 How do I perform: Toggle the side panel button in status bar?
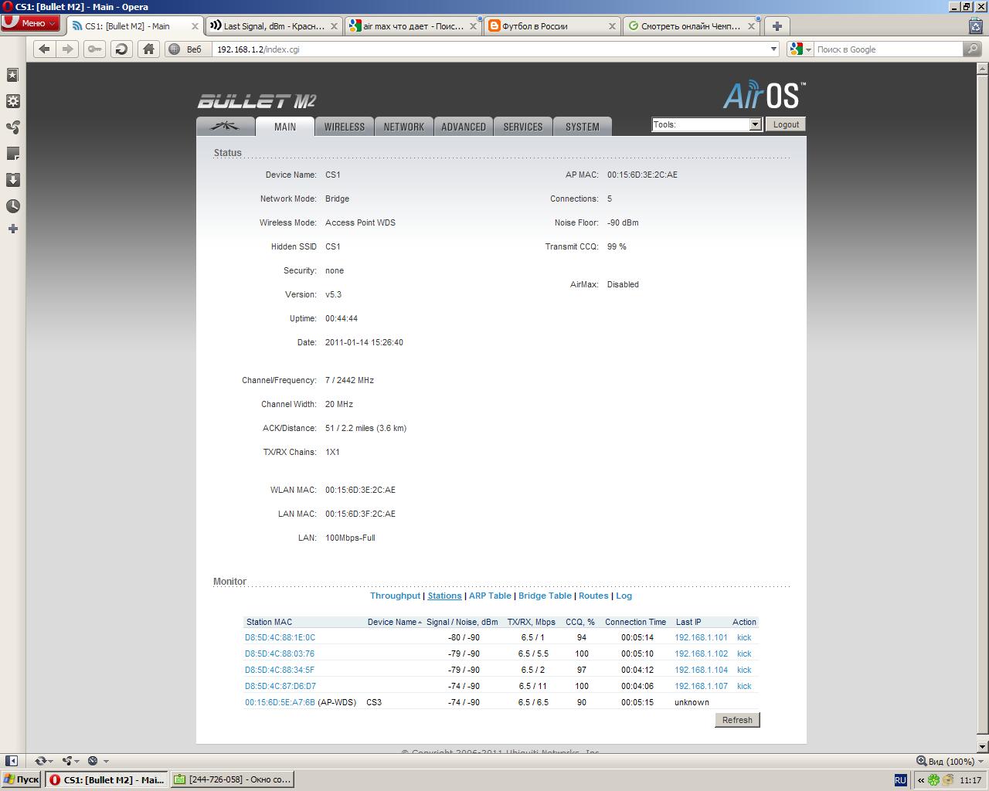click(x=12, y=761)
